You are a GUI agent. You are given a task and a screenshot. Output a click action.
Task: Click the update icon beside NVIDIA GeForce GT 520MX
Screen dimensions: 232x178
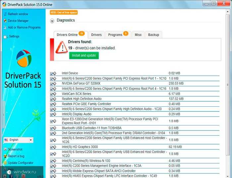point(55,84)
